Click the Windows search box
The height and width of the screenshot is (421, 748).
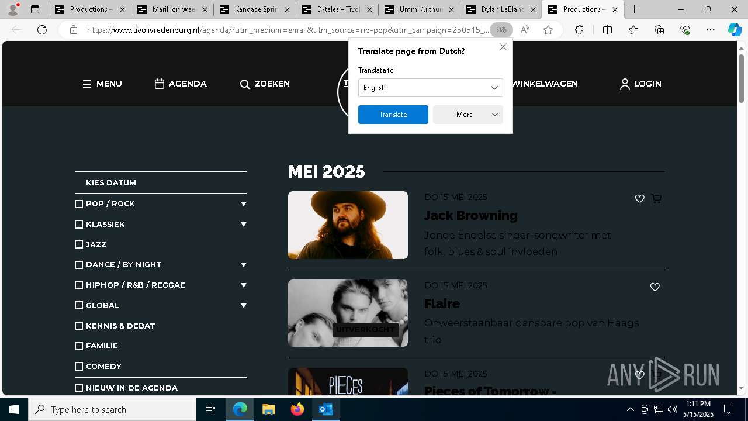pyautogui.click(x=112, y=409)
